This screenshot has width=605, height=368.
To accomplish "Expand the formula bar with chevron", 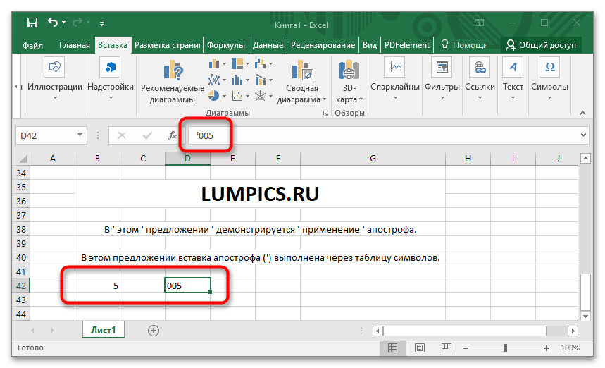I will [583, 135].
